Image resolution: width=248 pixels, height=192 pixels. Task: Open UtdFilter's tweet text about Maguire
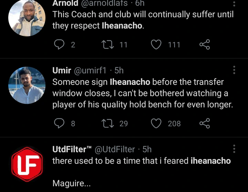click(x=72, y=184)
